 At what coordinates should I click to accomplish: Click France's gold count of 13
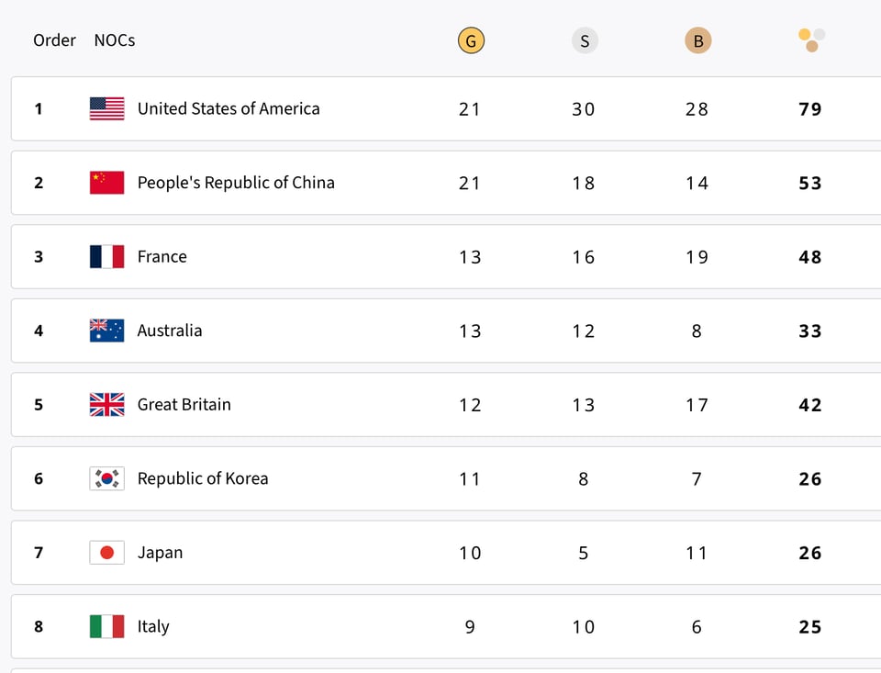470,257
